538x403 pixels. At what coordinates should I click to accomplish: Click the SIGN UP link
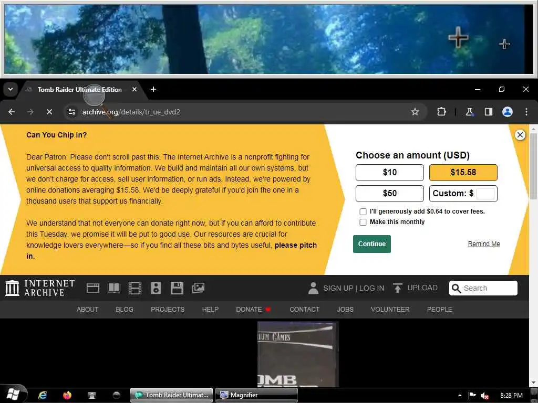click(x=338, y=288)
